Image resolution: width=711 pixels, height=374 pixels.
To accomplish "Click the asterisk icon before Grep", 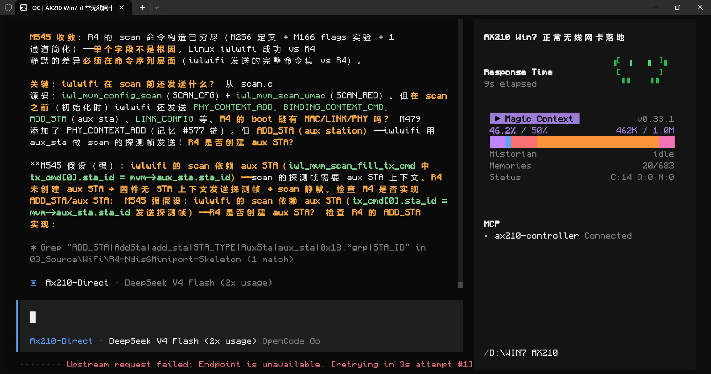I will click(x=34, y=247).
